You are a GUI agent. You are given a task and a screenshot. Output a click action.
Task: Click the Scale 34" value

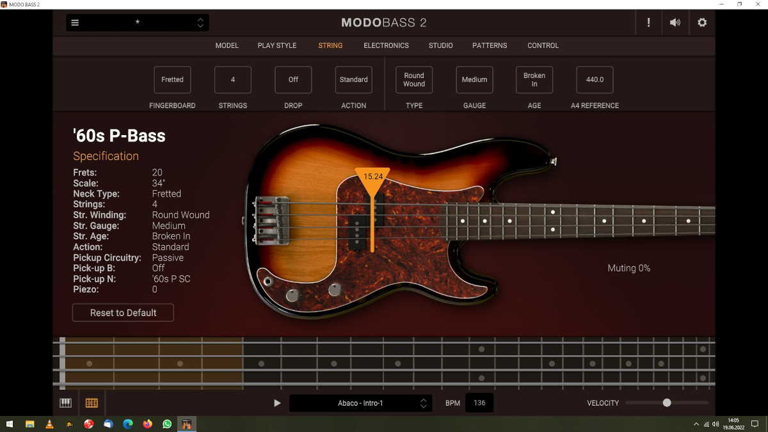(159, 183)
